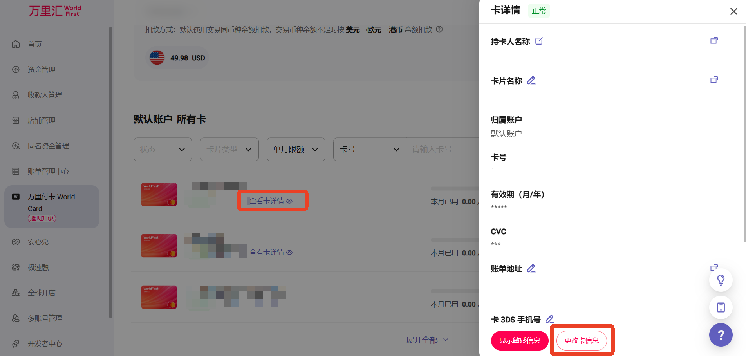Select 资金管理 in the sidebar menu
746x356 pixels.
click(x=42, y=70)
